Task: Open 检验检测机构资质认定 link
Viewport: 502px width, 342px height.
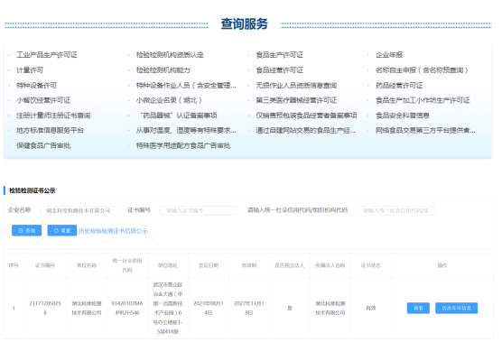Action: coord(170,55)
